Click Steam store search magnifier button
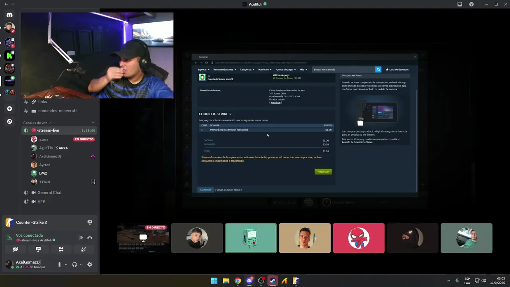Screen dimensions: 510x287 click(378, 69)
